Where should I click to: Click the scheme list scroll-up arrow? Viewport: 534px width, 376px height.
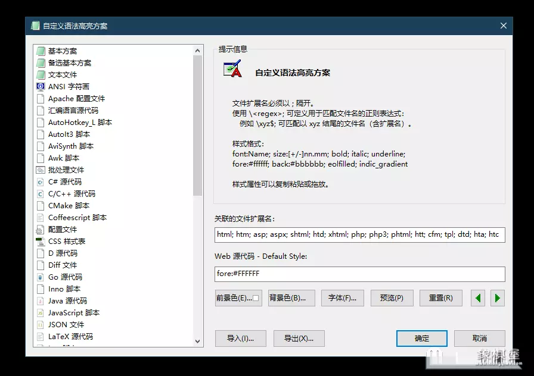197,51
